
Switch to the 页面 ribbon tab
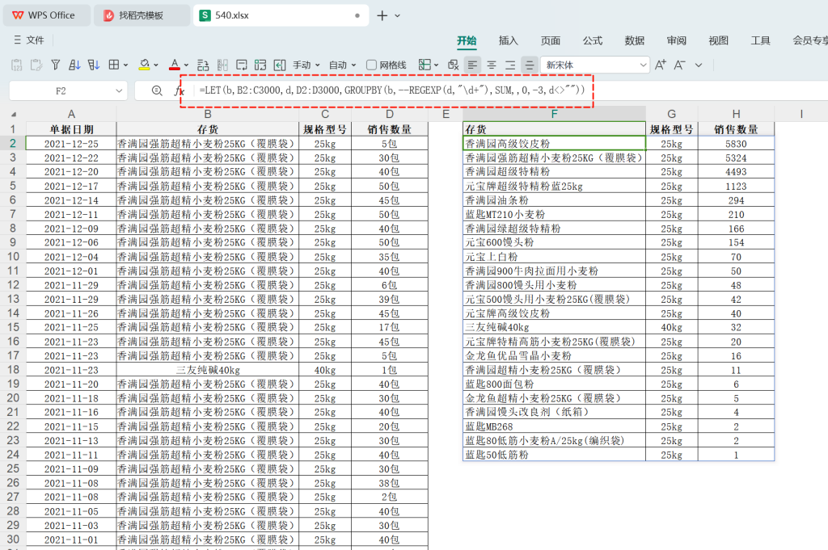[550, 40]
